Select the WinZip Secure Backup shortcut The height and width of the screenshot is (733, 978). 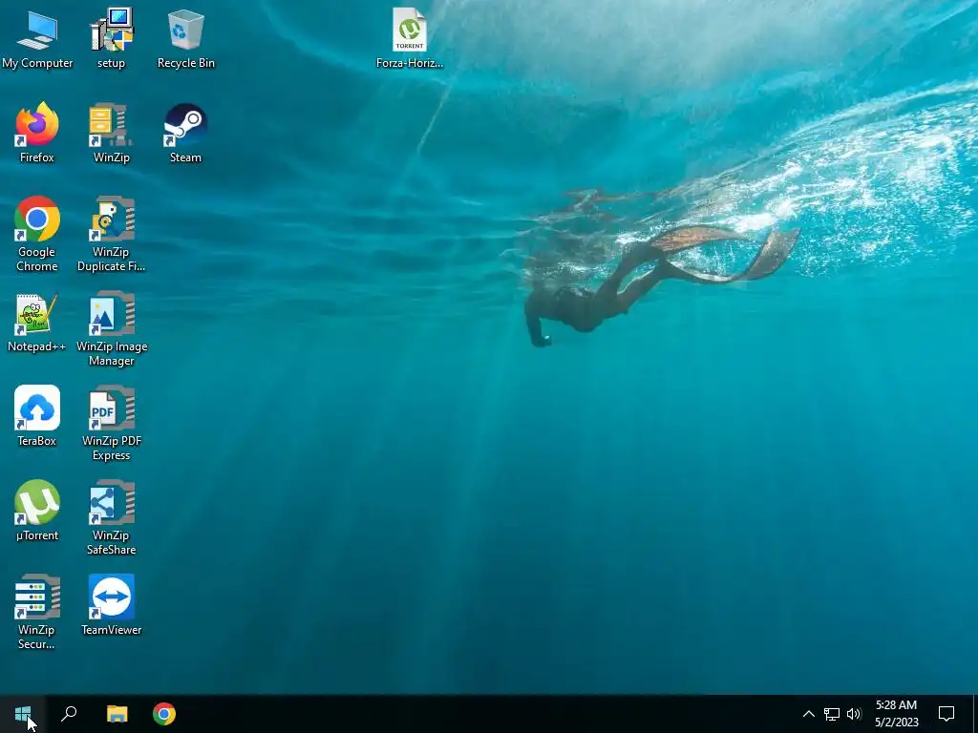tap(37, 612)
